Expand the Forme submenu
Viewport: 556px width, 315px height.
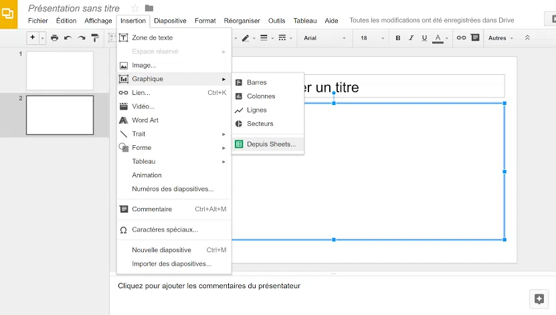pyautogui.click(x=174, y=148)
